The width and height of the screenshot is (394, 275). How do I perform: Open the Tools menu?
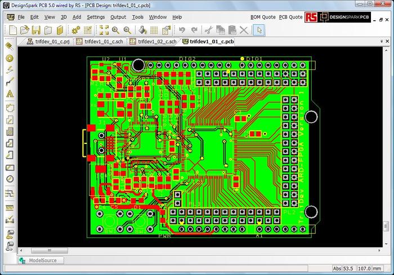pos(138,17)
